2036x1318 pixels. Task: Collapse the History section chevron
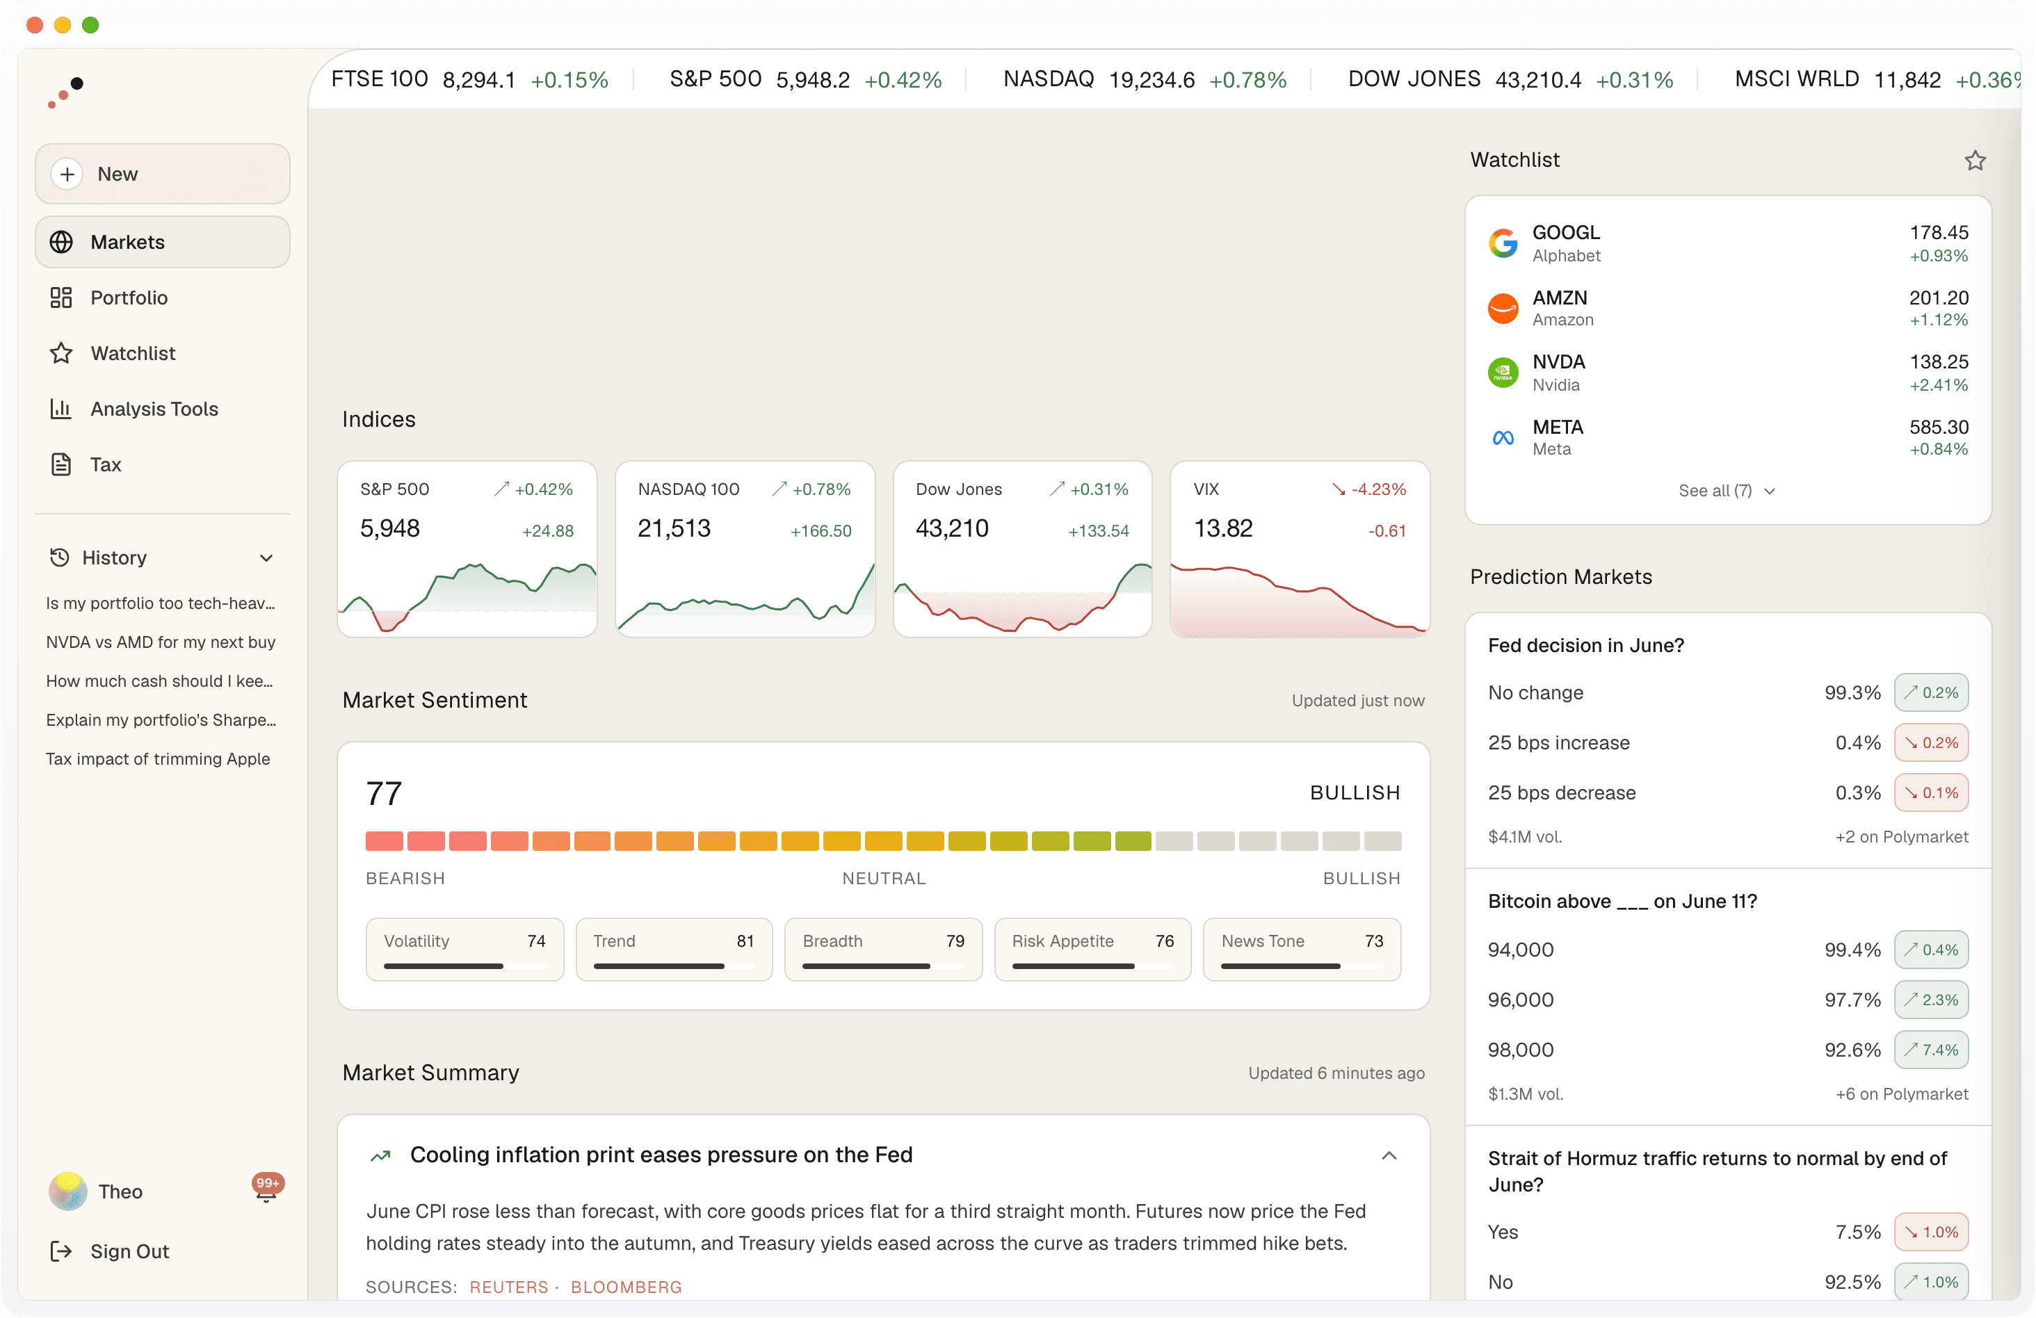click(266, 558)
